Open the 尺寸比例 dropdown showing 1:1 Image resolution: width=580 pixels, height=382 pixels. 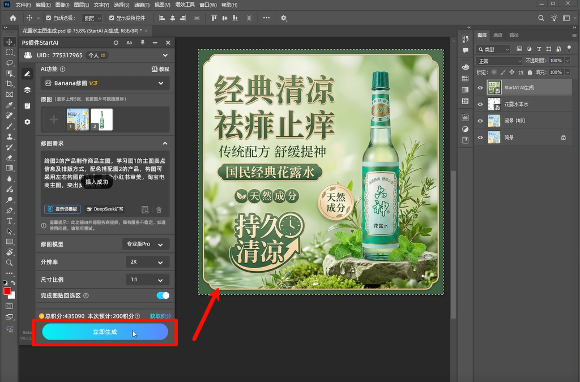click(x=147, y=279)
